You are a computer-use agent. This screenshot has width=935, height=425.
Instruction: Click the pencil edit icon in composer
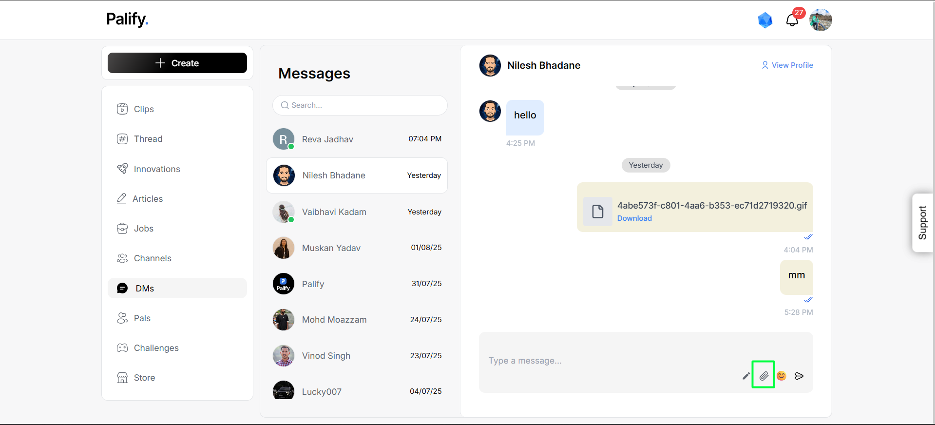(746, 376)
